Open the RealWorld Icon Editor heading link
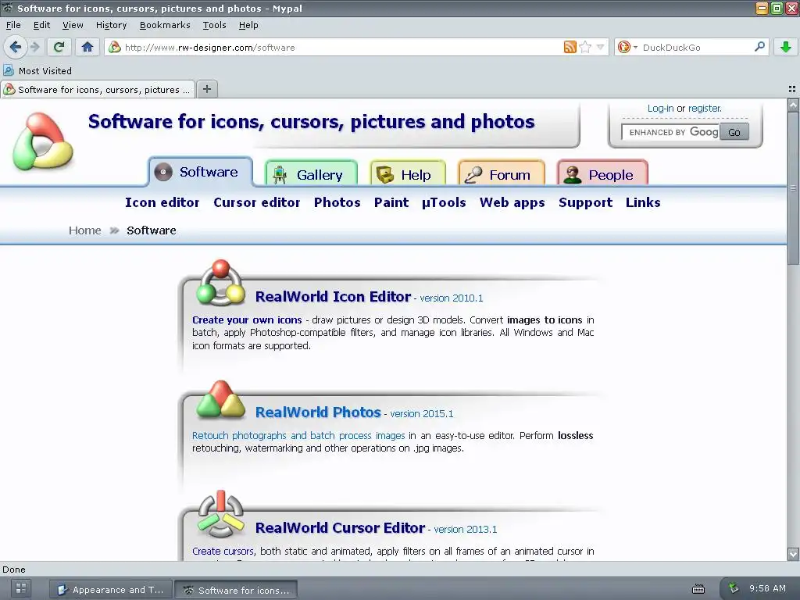 coord(333,296)
